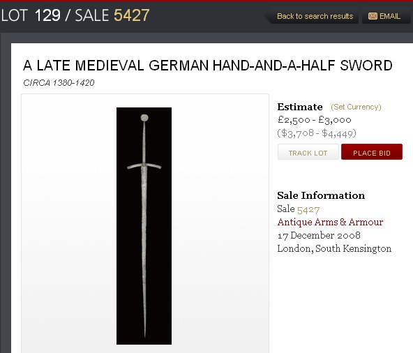Click the 17 December 2008 sale date
This screenshot has width=413, height=353.
[x=319, y=235]
